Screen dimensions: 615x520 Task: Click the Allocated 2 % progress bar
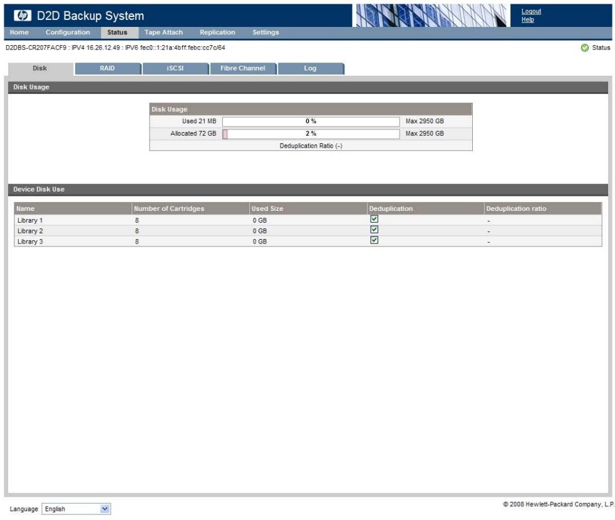point(311,134)
